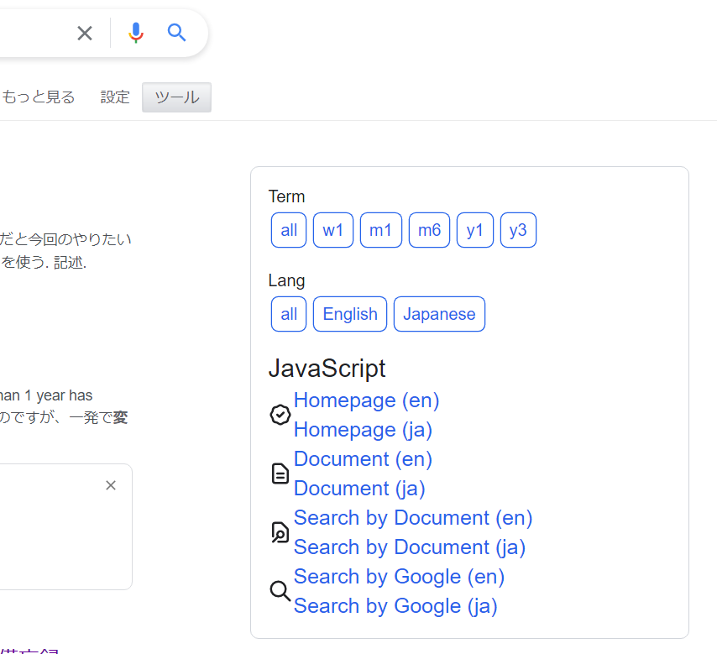Viewport: 717px width, 654px height.
Task: Click the verified badge icon beside Homepage
Action: 280,415
